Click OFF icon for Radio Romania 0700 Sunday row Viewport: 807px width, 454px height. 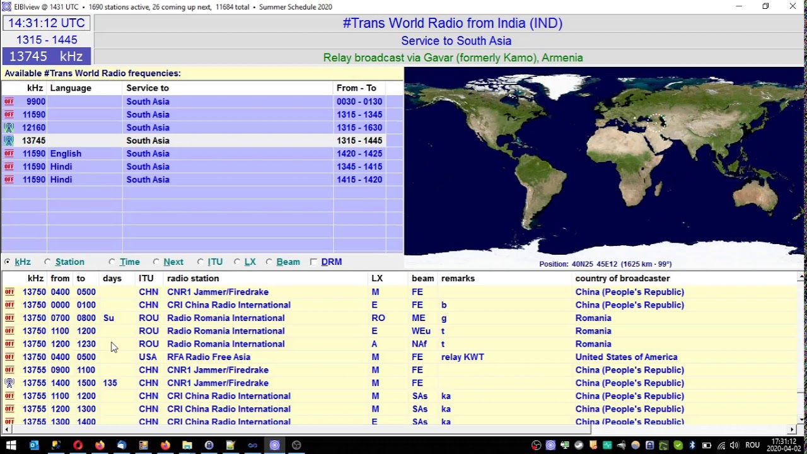tap(9, 318)
